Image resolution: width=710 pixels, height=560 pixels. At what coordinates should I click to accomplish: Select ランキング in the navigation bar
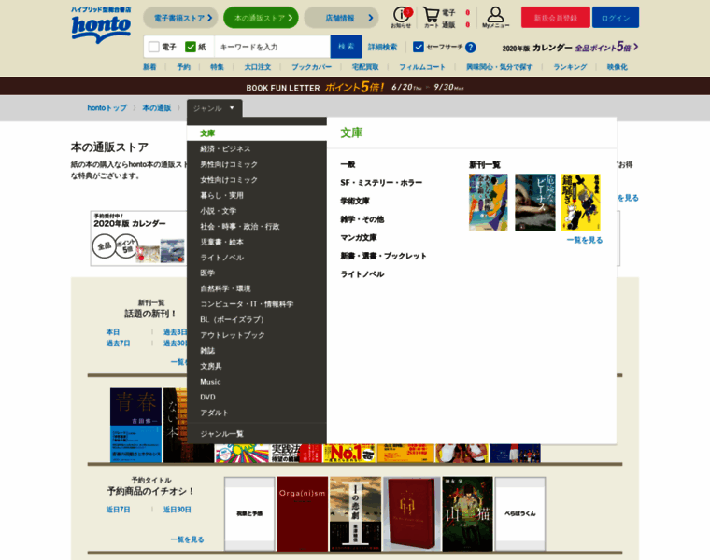click(570, 67)
